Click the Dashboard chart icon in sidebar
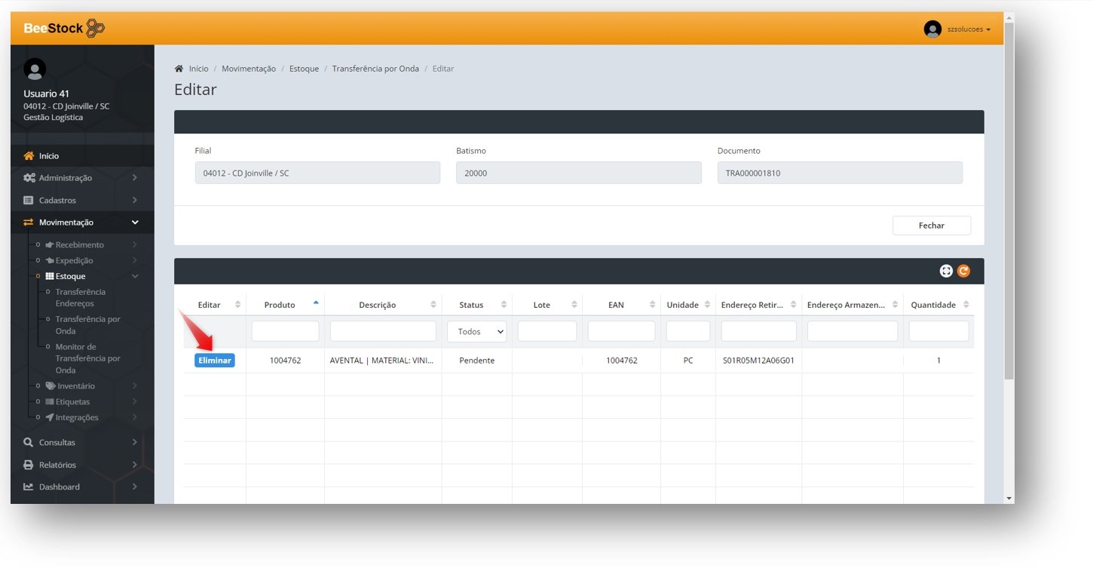1093x568 pixels. click(29, 487)
